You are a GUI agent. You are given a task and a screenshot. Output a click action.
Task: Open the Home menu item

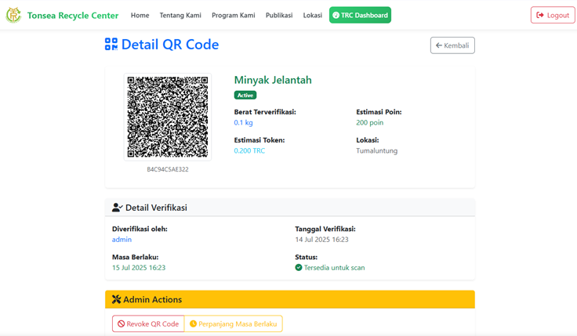click(140, 15)
